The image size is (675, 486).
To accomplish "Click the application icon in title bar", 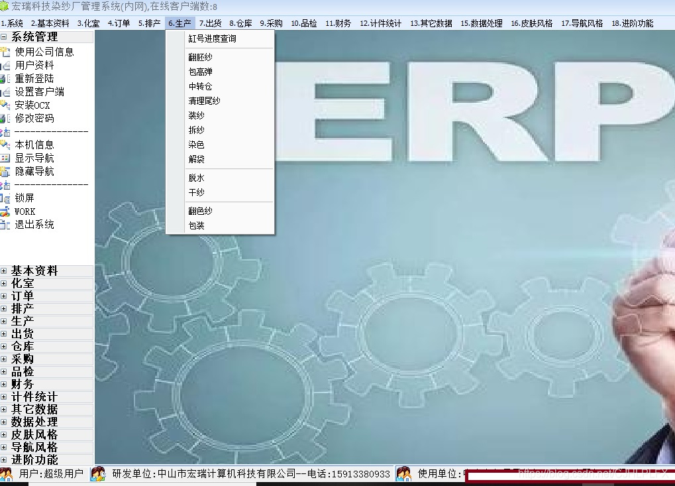I will tap(4, 6).
